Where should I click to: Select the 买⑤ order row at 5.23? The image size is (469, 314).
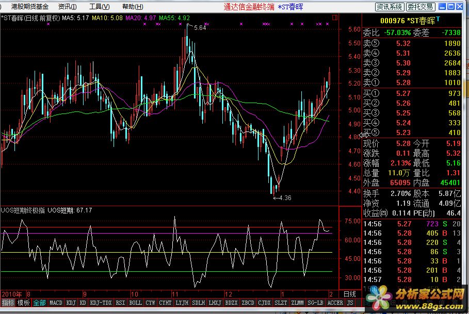coord(412,133)
